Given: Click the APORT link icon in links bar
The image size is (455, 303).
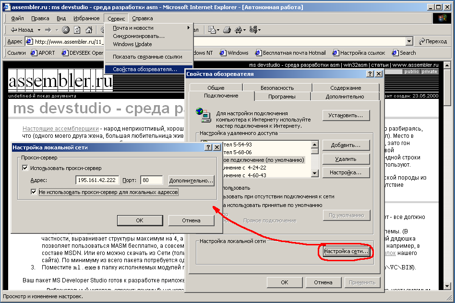Looking at the screenshot, I should [x=34, y=53].
